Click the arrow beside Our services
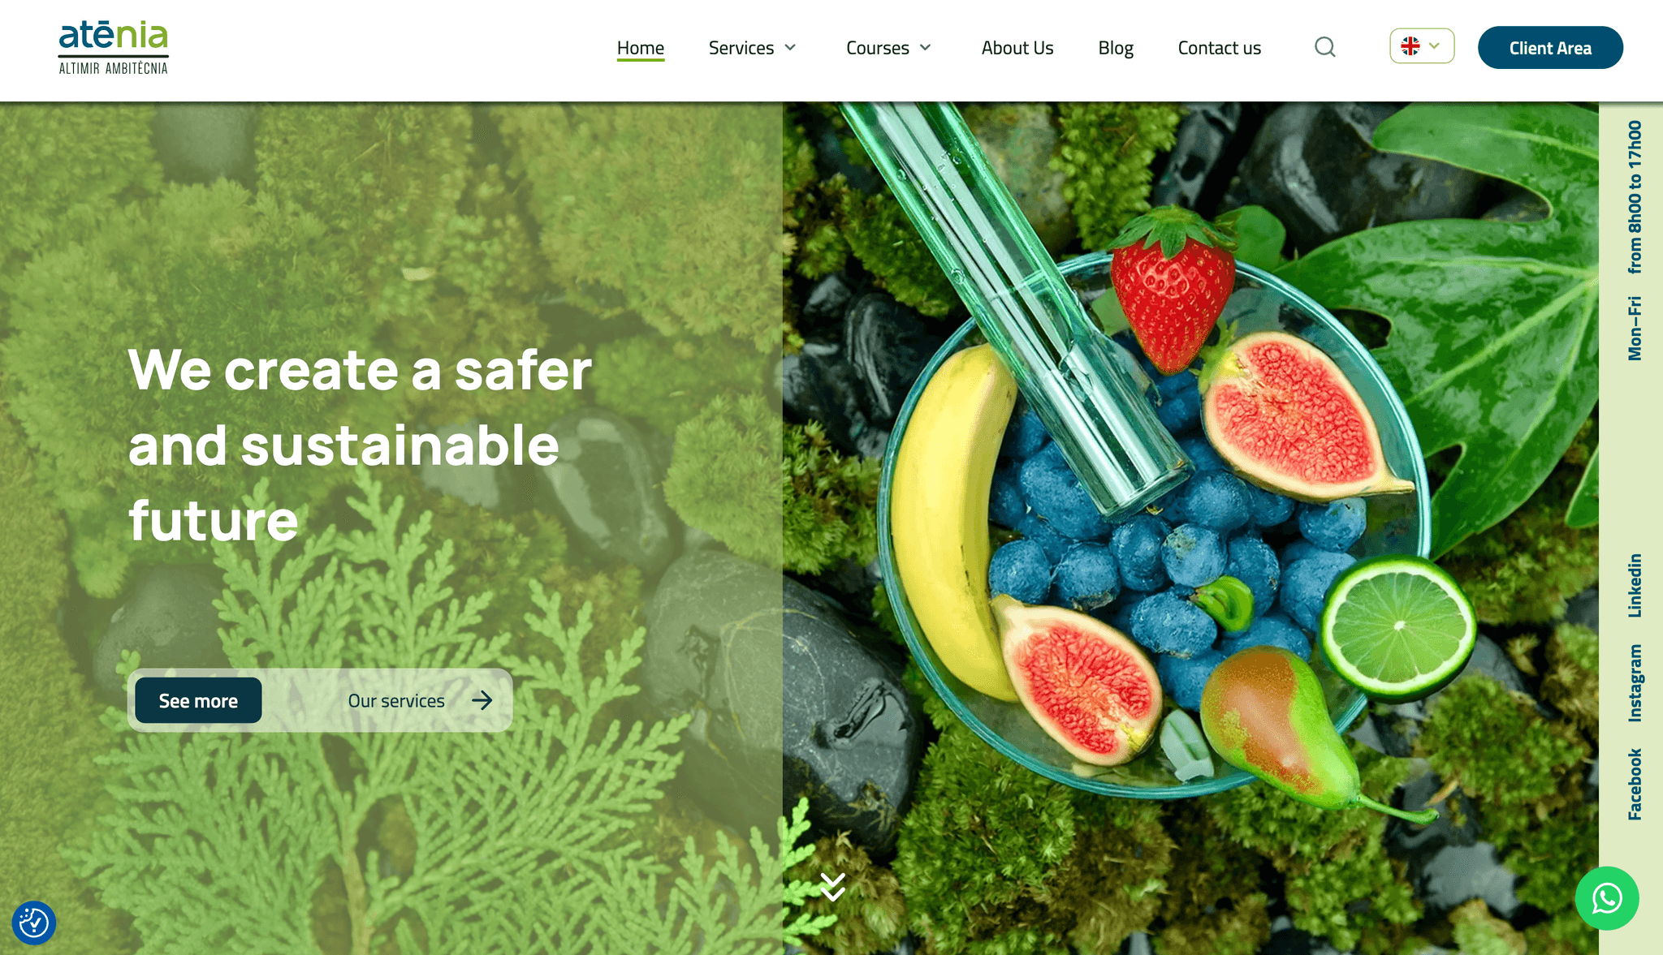Image resolution: width=1663 pixels, height=955 pixels. click(482, 700)
